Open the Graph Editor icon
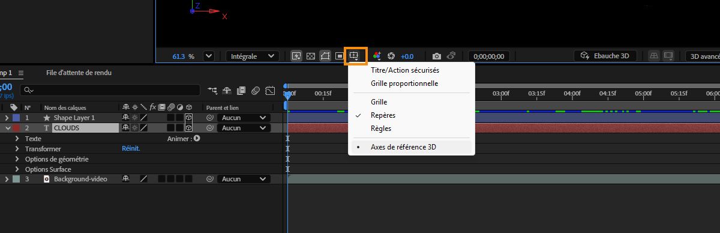 click(270, 91)
